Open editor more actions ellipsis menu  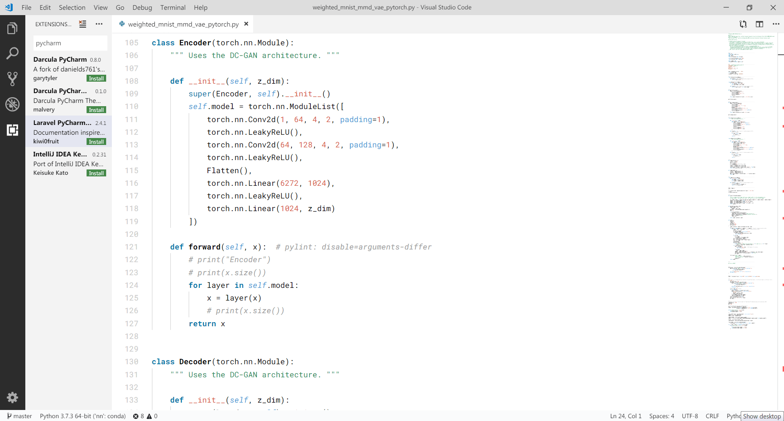[x=776, y=24]
